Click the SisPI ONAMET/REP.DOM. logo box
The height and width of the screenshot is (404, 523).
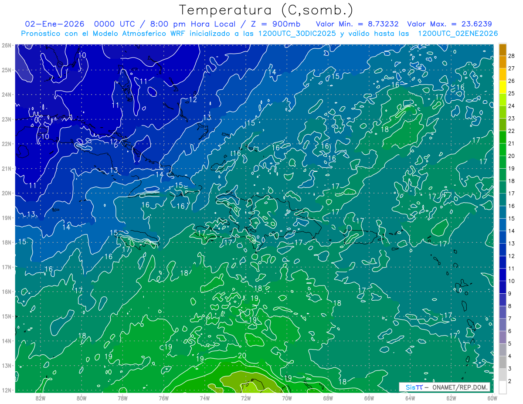tap(445, 387)
